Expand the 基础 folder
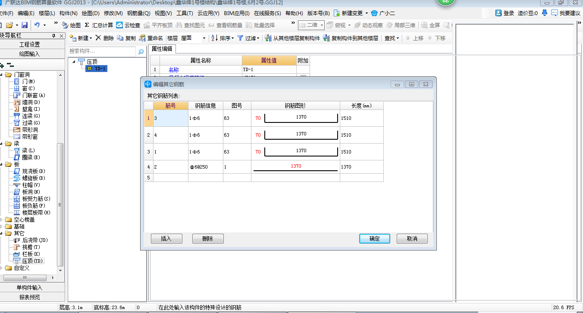583x313 pixels. point(1,226)
